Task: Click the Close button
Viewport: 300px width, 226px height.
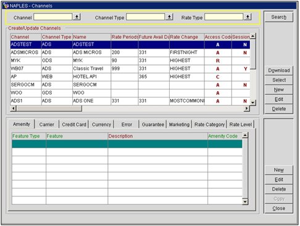Action: click(x=278, y=209)
